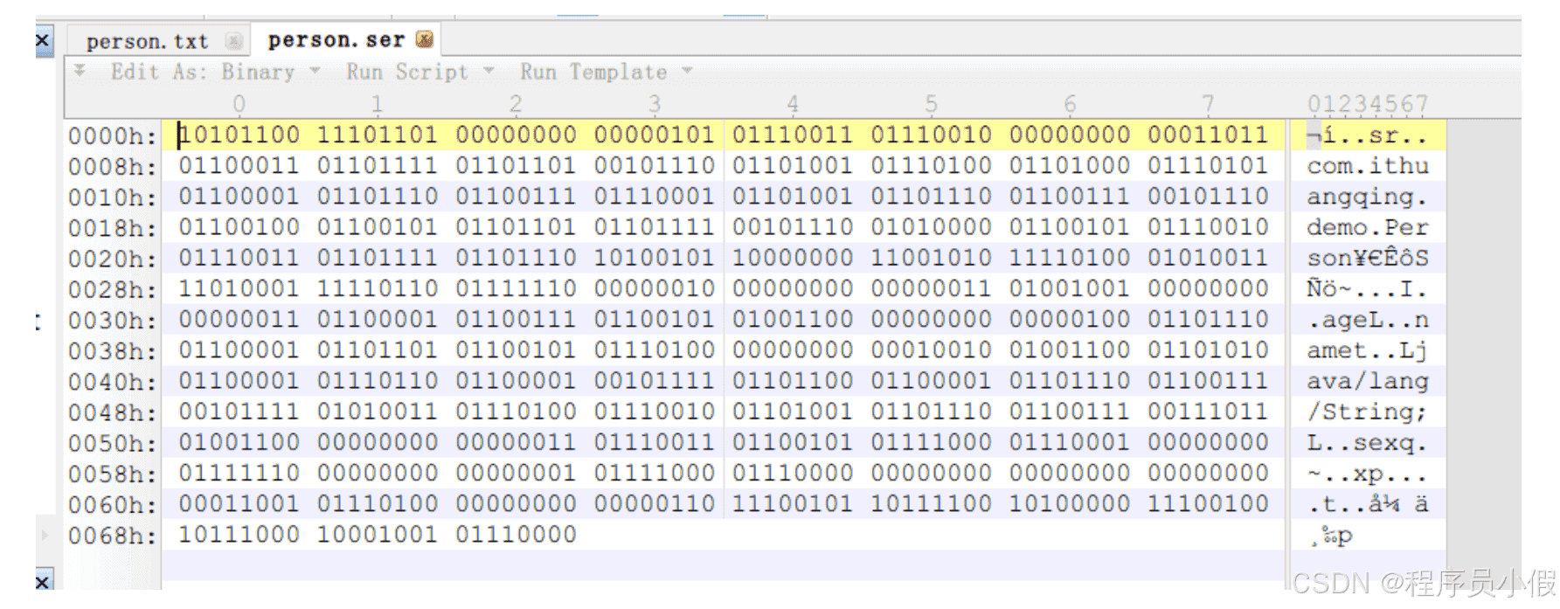Click byte 10001001 in row 0068h
Image resolution: width=1560 pixels, height=609 pixels.
point(377,534)
